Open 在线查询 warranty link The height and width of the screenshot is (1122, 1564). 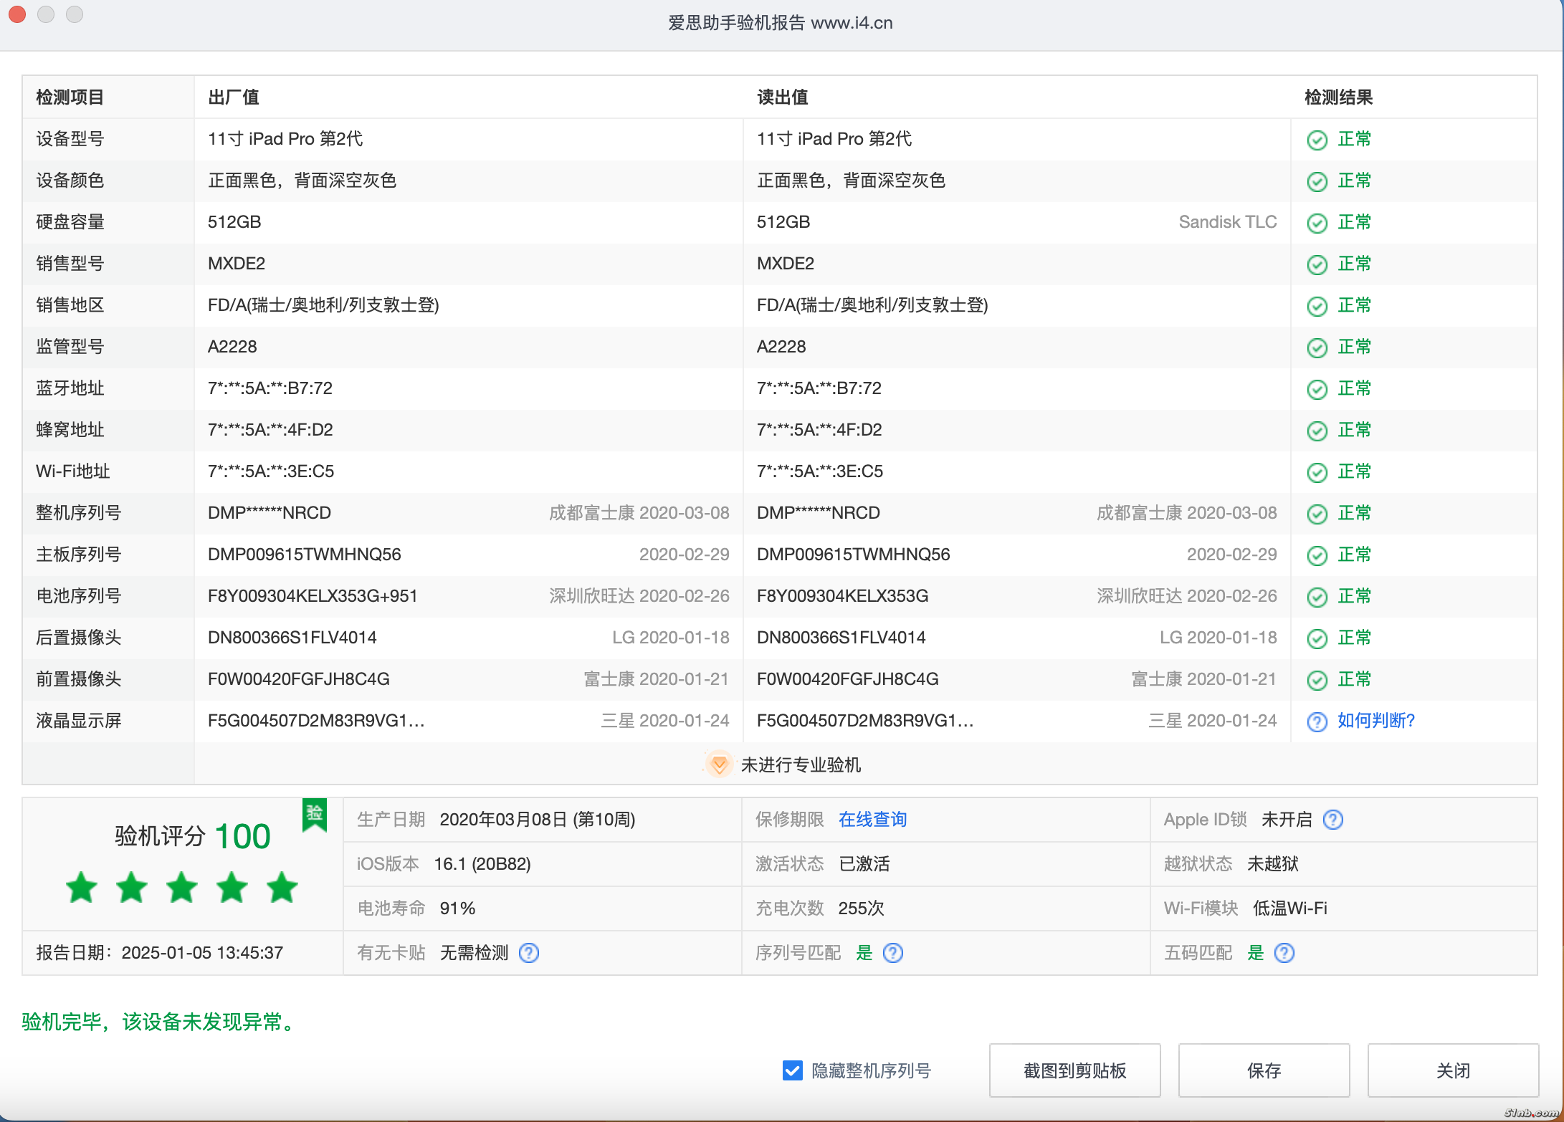(872, 820)
